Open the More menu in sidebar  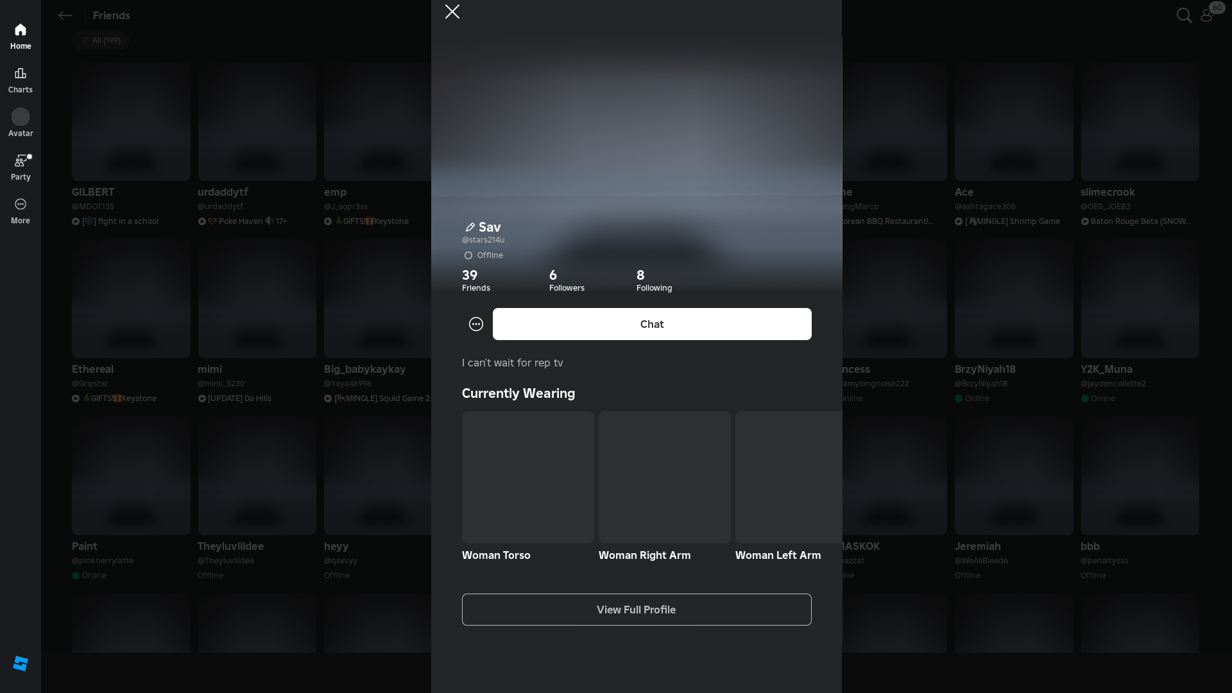tap(21, 210)
